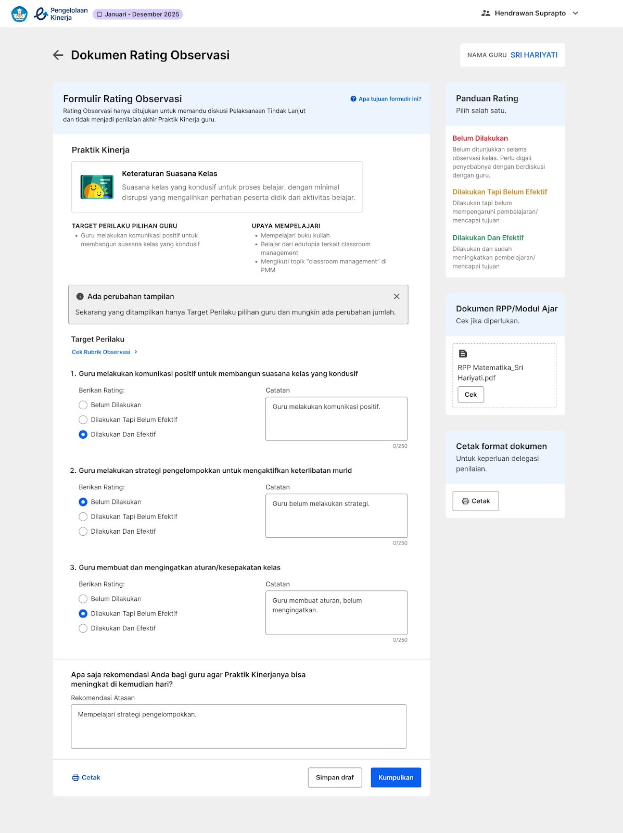Select Belum Dilakukan for target 2

point(83,502)
